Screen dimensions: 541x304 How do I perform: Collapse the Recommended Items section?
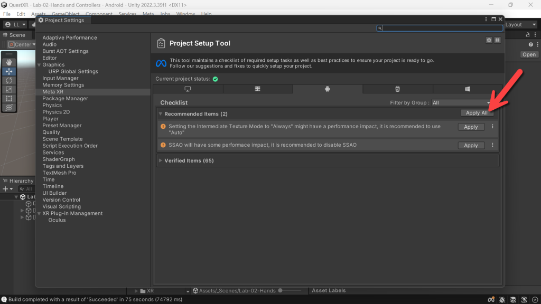point(161,114)
